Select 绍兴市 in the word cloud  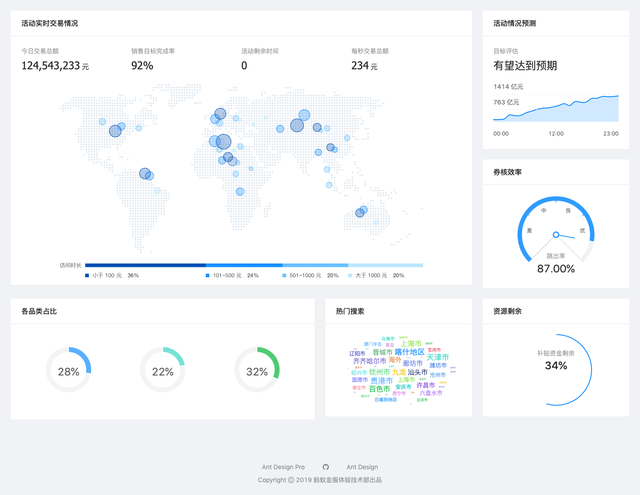(x=359, y=373)
